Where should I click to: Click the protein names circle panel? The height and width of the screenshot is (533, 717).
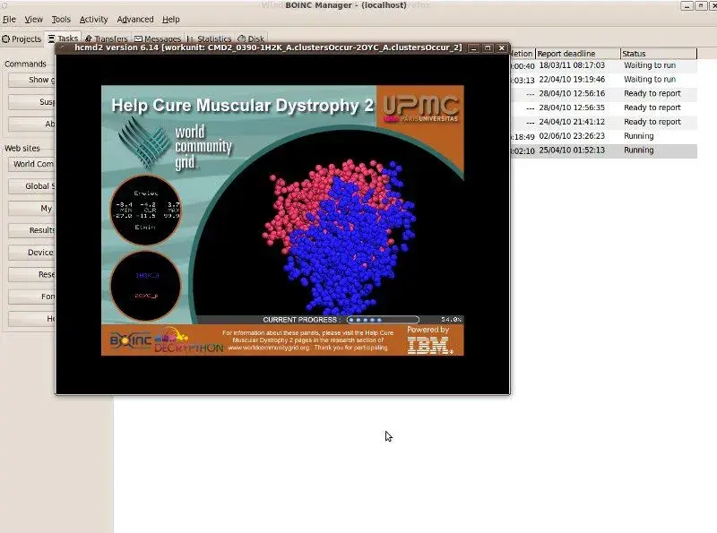coord(146,285)
